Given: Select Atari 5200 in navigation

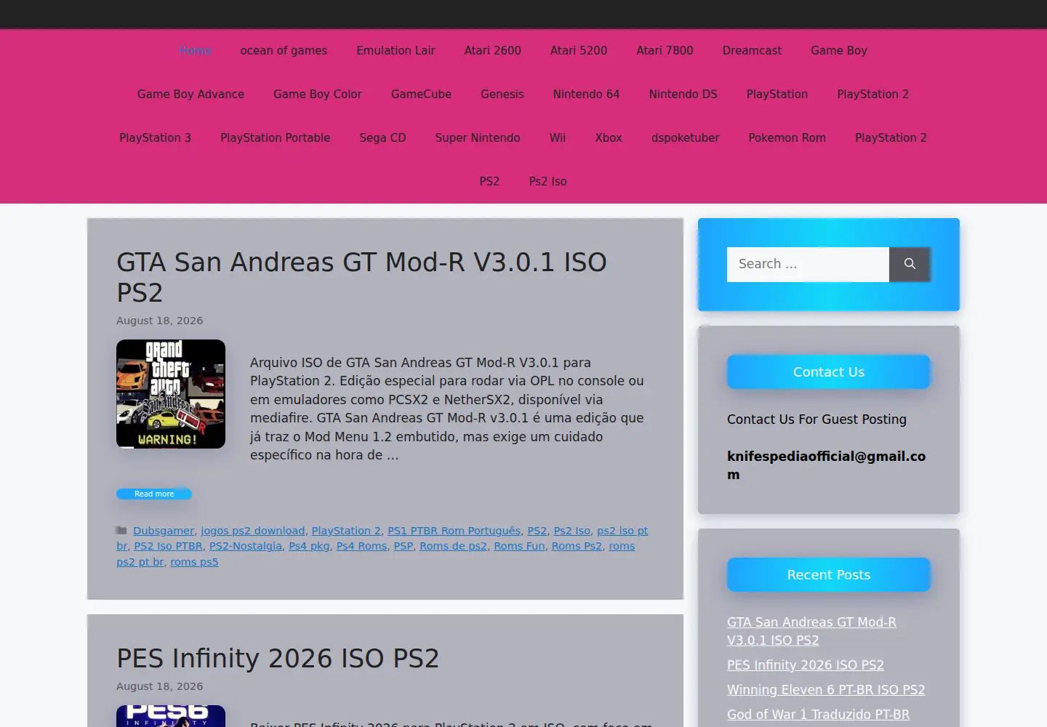Looking at the screenshot, I should 579,51.
